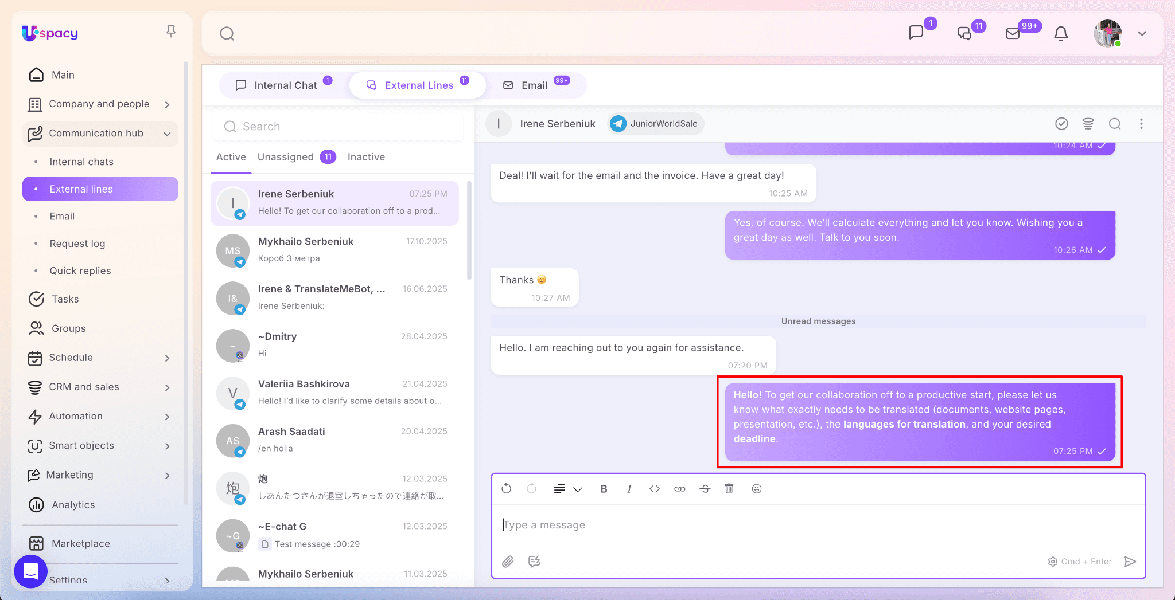Switch to the Email tab
This screenshot has width=1175, height=600.
534,85
